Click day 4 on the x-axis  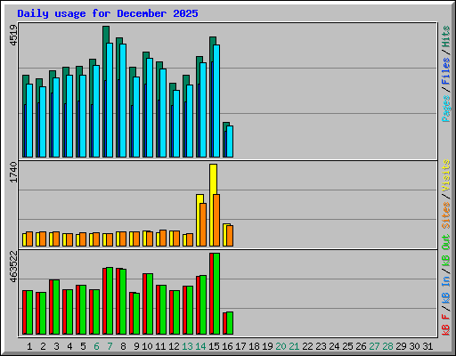(69, 346)
